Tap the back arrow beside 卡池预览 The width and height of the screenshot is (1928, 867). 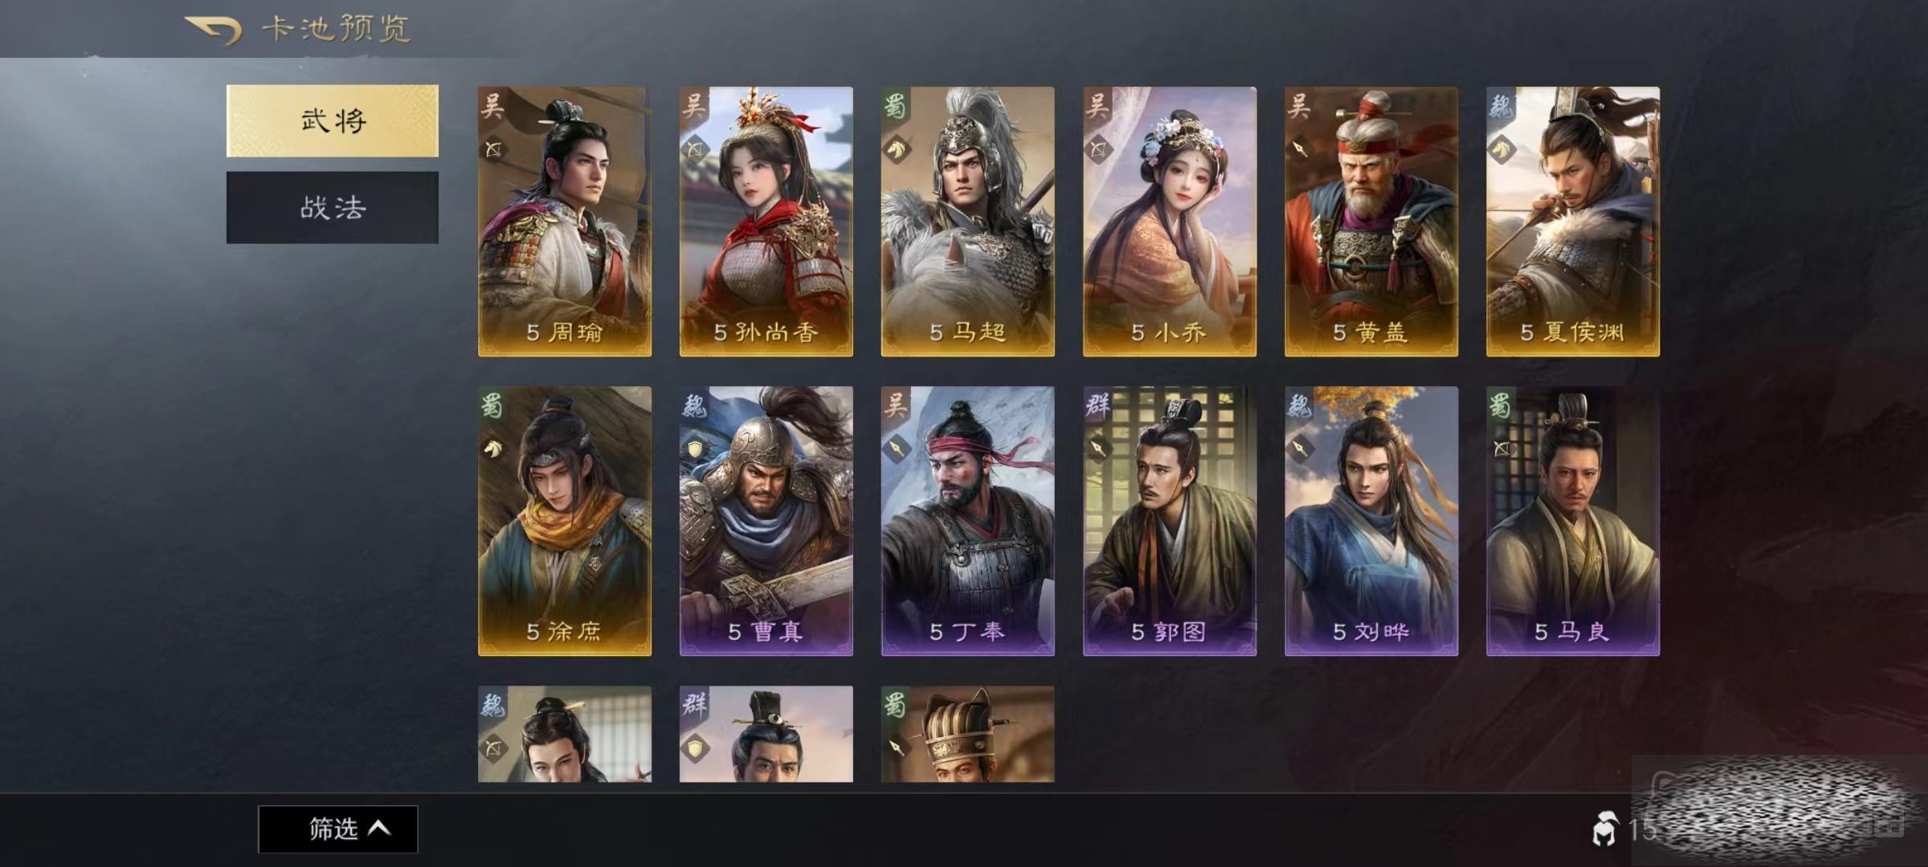[214, 31]
